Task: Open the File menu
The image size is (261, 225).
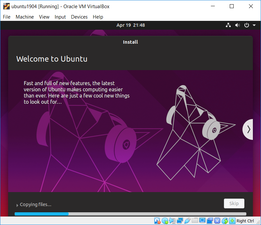Action: tap(7, 17)
